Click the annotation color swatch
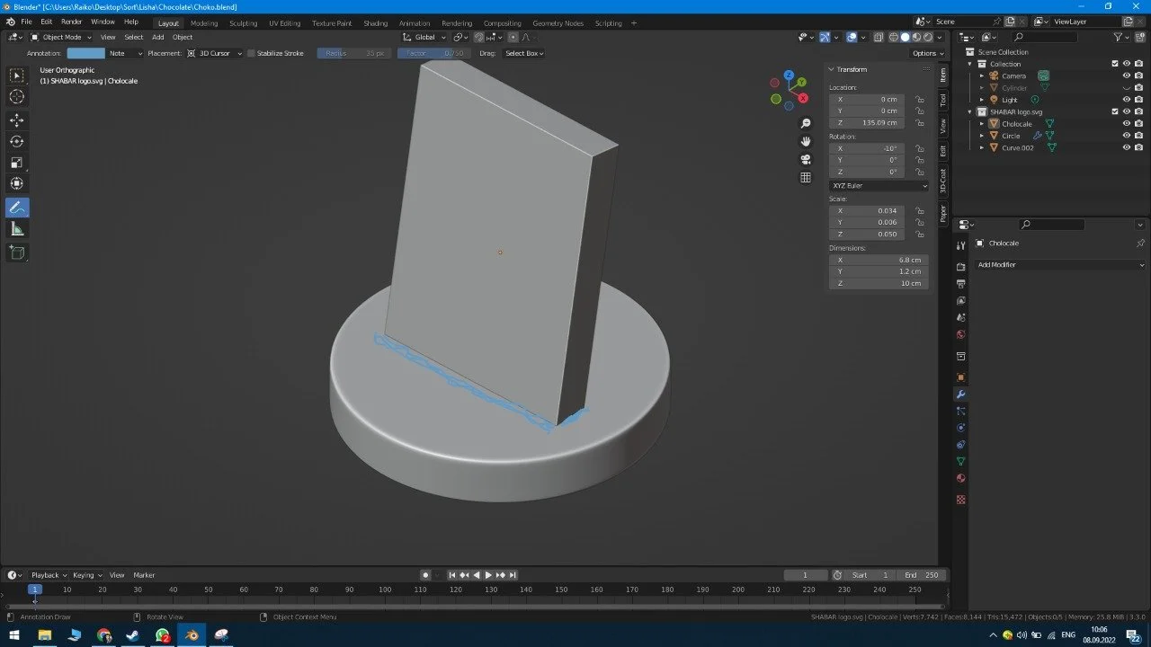The width and height of the screenshot is (1151, 647). coord(86,53)
